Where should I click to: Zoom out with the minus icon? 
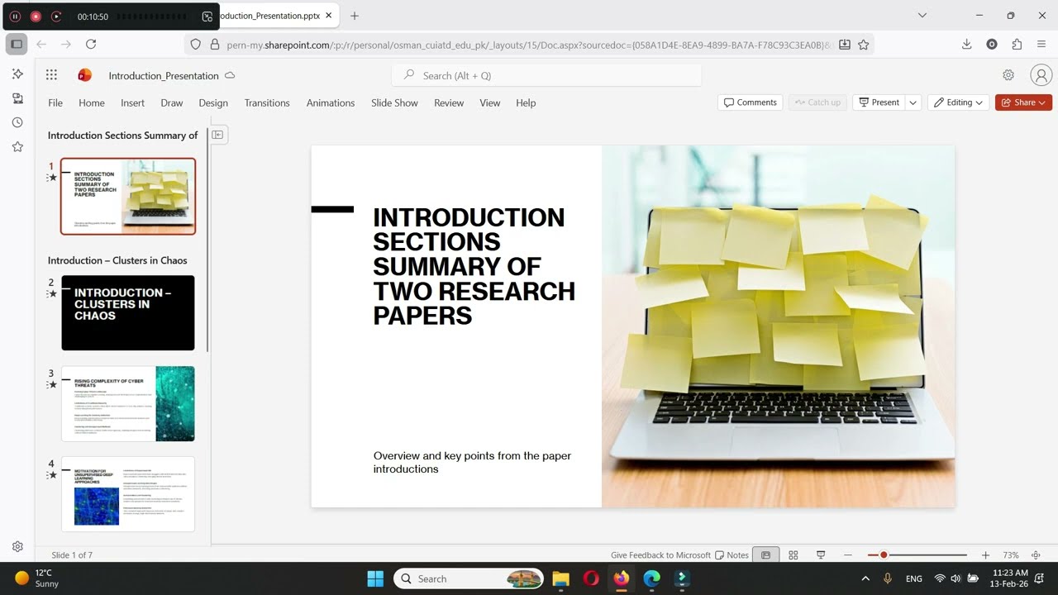[848, 555]
